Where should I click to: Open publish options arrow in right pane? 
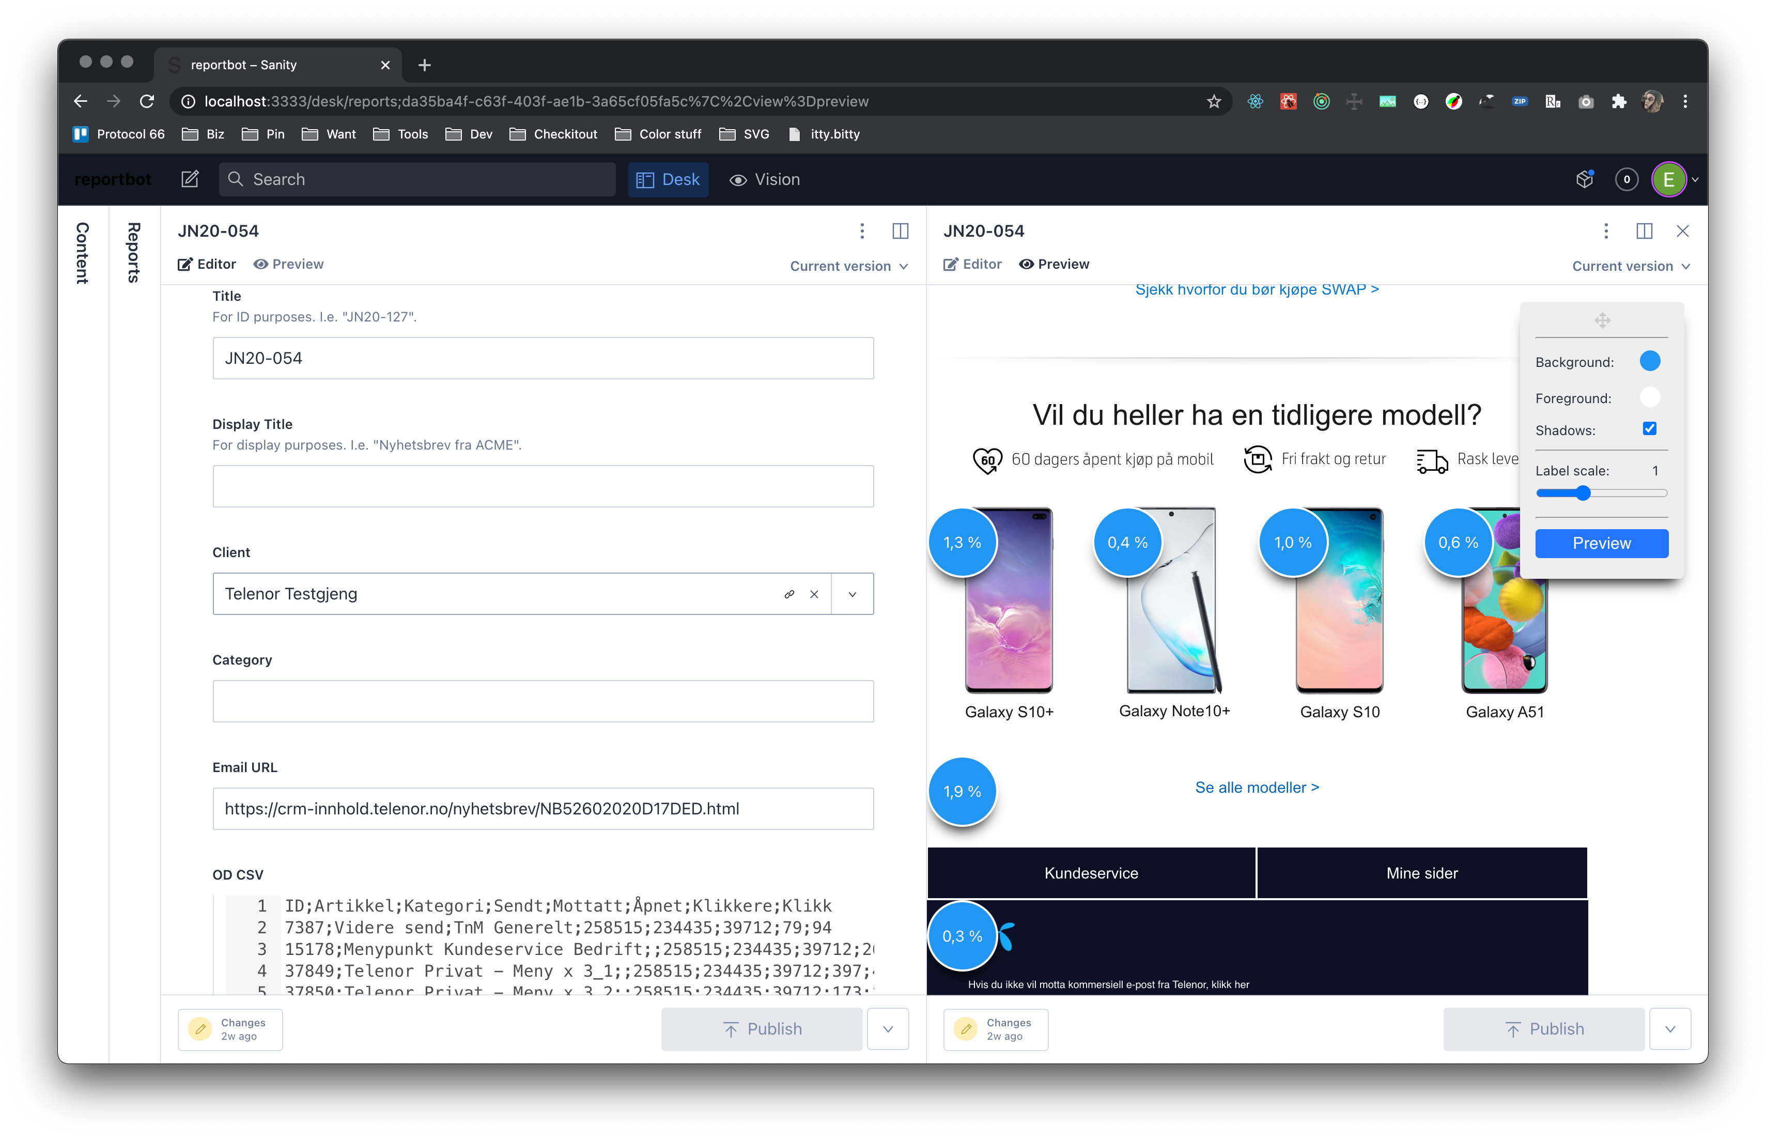coord(1670,1029)
